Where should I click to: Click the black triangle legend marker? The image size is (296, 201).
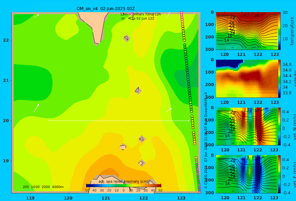(131, 18)
